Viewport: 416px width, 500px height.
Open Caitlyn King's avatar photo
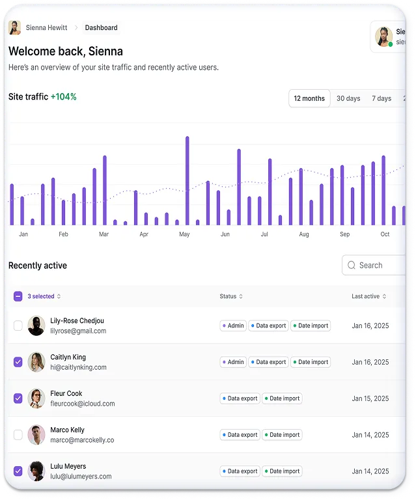36,362
